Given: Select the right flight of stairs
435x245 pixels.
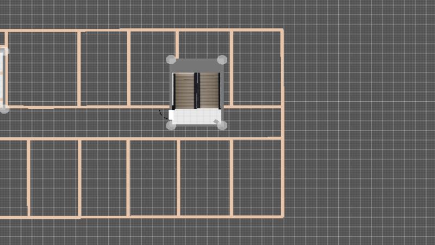Looking at the screenshot, I should [208, 90].
